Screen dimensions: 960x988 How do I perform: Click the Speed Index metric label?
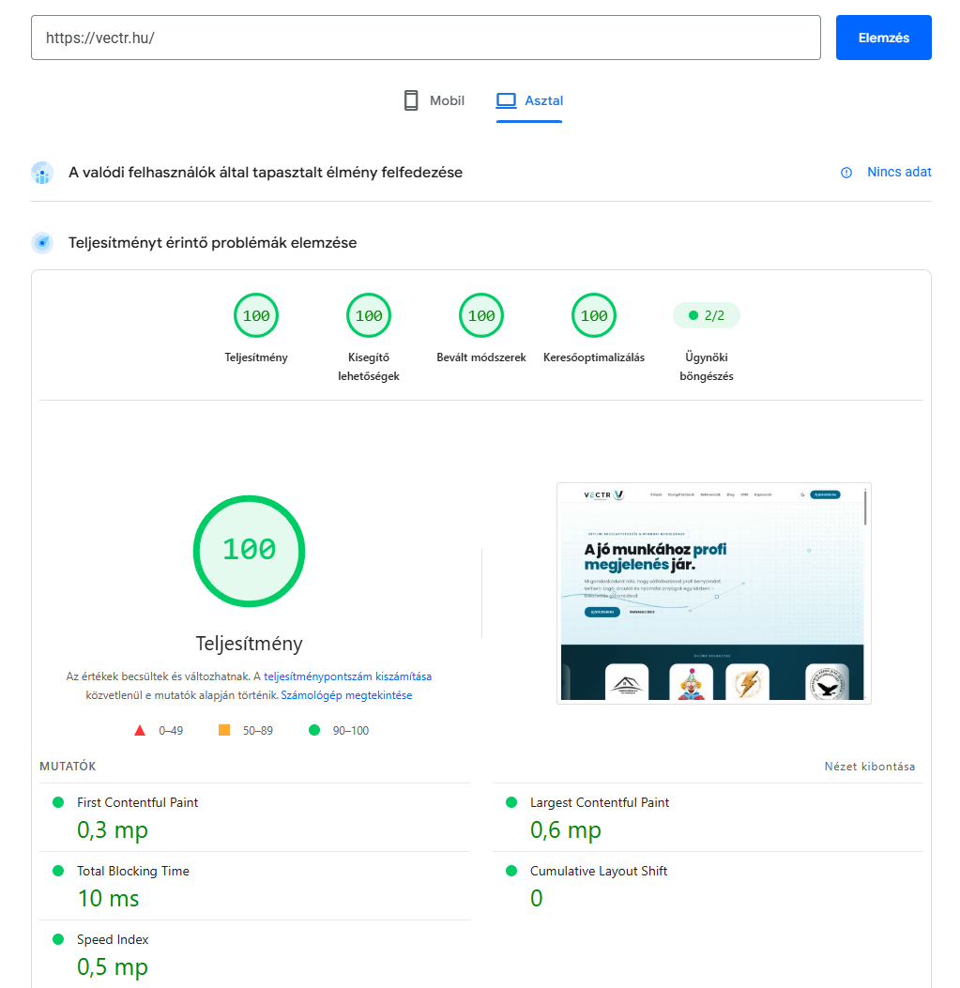113,939
